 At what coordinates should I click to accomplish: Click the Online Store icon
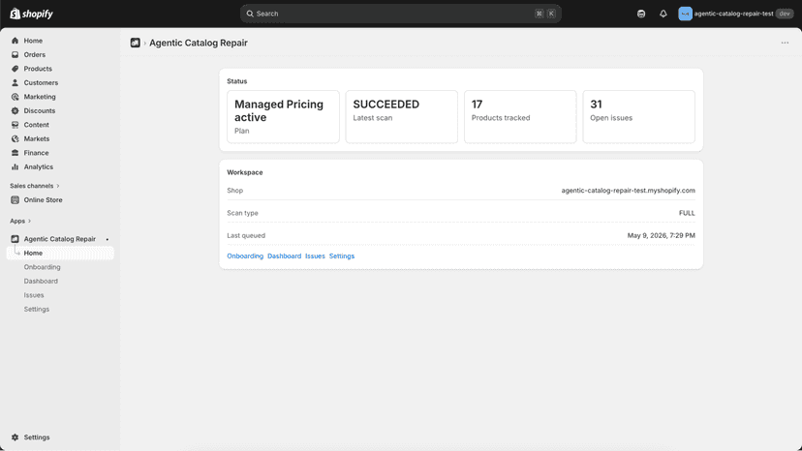coord(15,200)
